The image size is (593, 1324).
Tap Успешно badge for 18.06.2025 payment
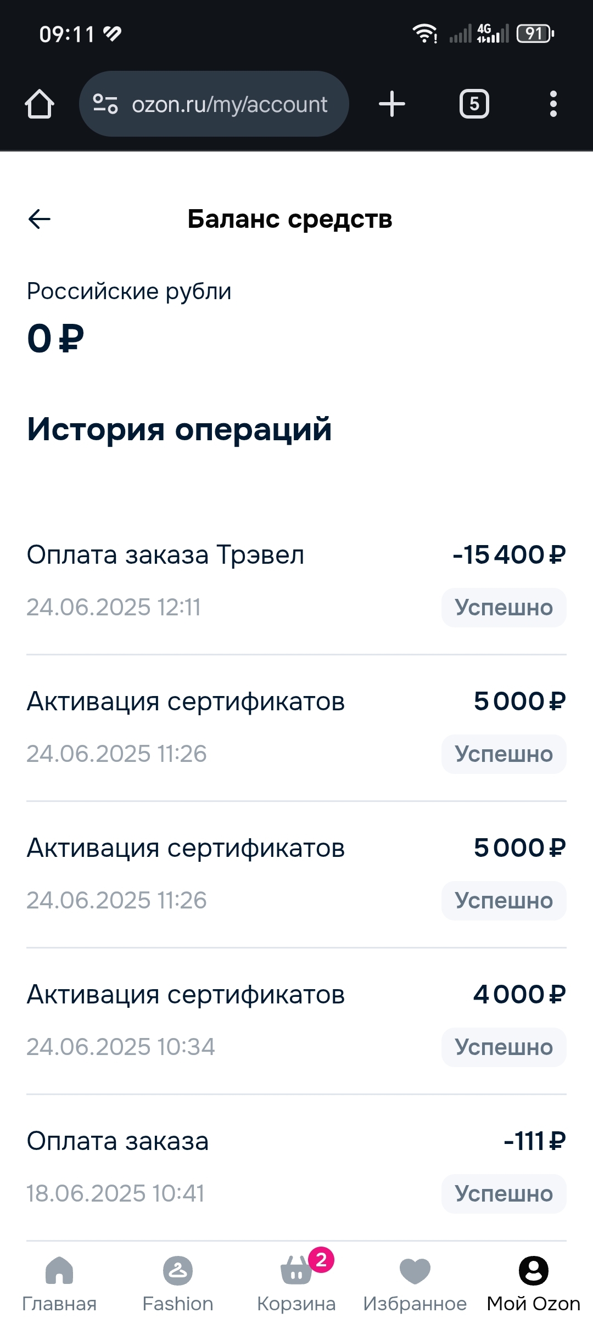(x=504, y=1194)
